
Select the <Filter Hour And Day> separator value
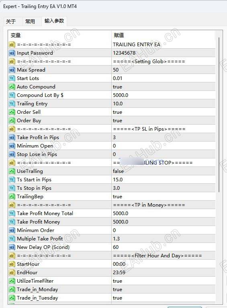[157, 256]
